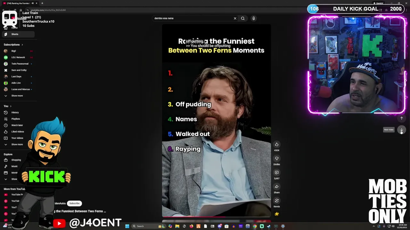Open Google Chrome from the taskbar
The width and height of the screenshot is (410, 230).
[x=255, y=226]
